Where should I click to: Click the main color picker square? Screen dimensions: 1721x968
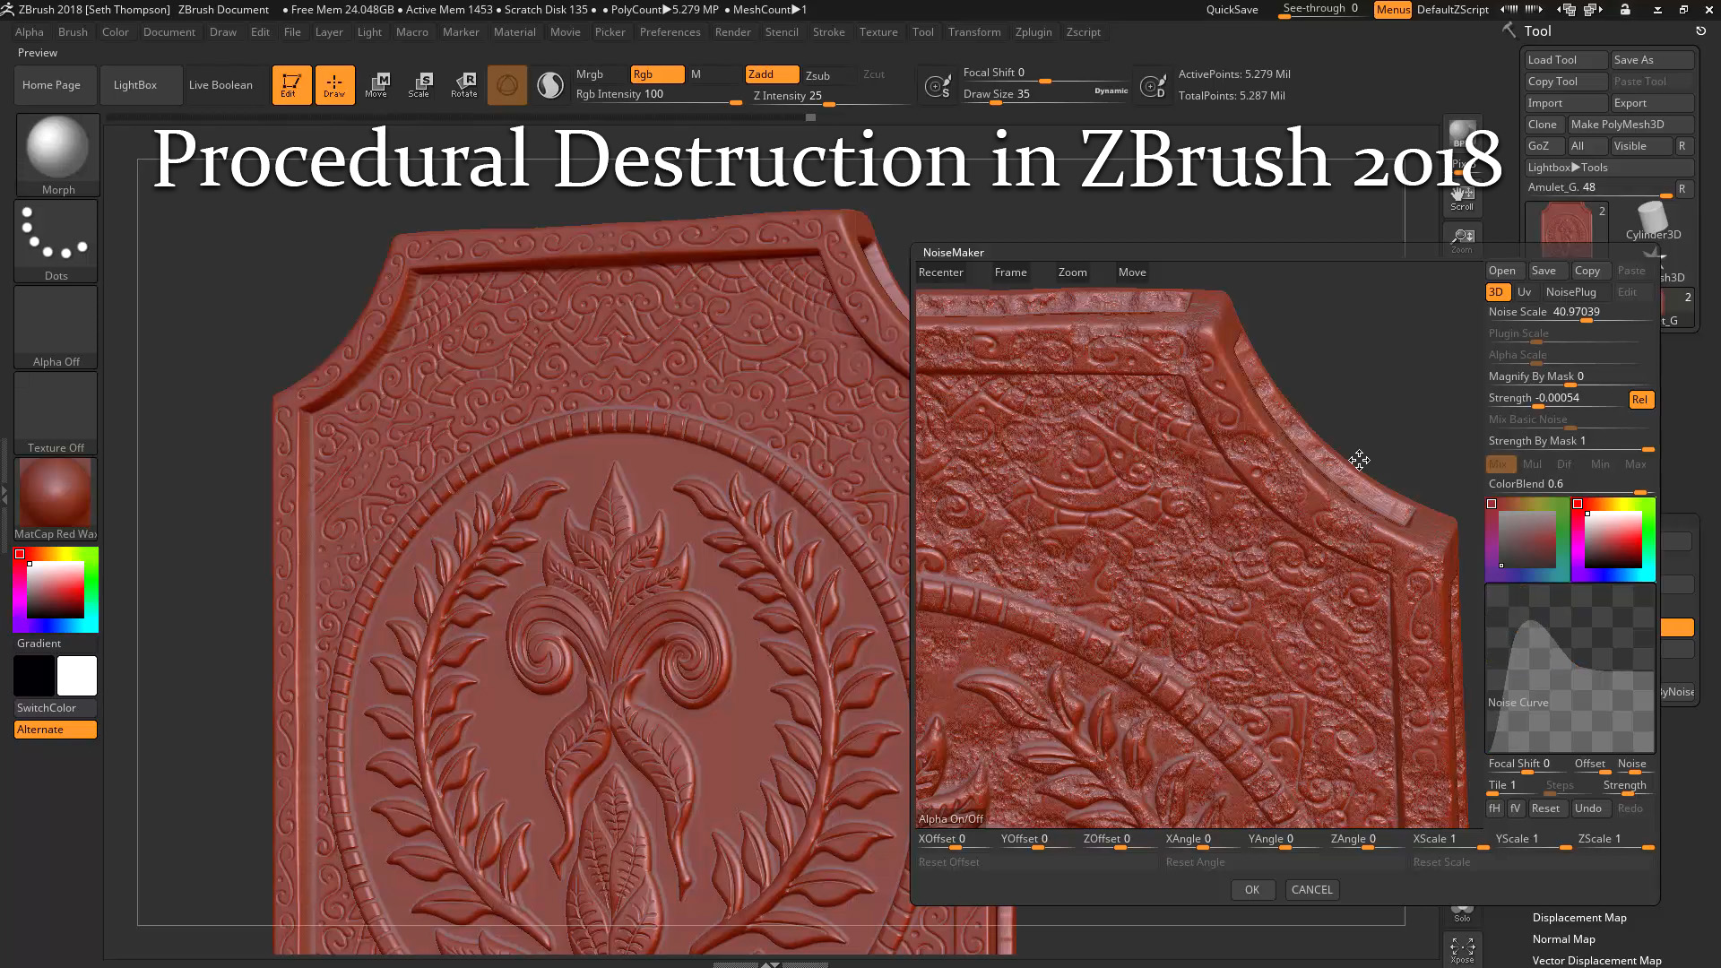[x=55, y=590]
